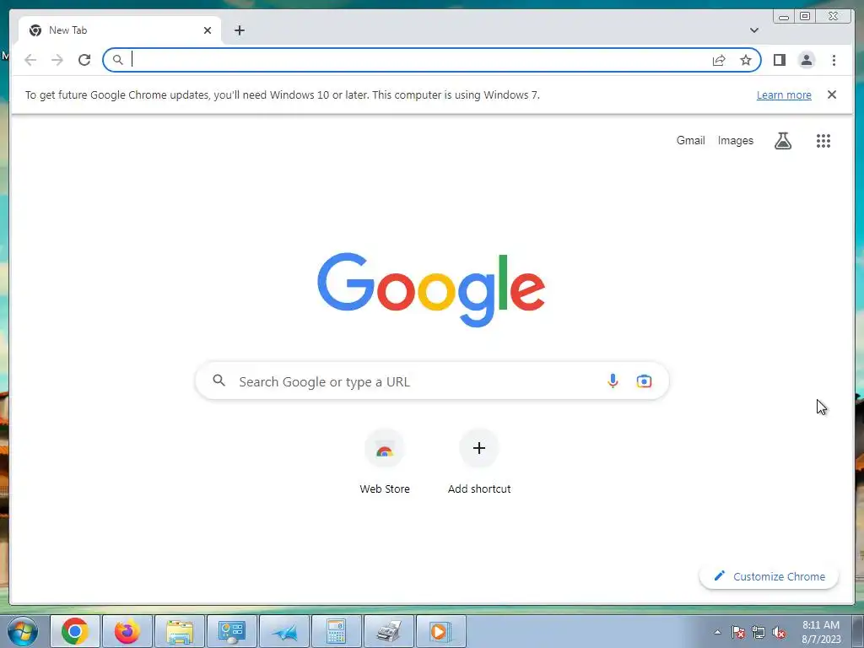
Task: Click the share page icon in address bar
Action: [719, 60]
